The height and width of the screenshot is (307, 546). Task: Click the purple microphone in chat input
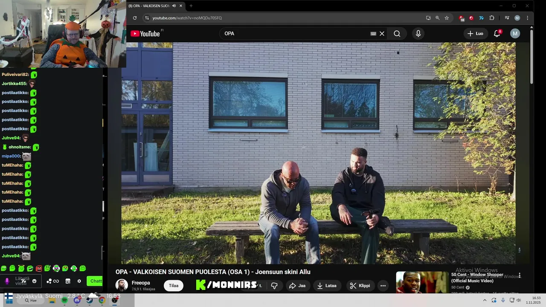point(7,281)
